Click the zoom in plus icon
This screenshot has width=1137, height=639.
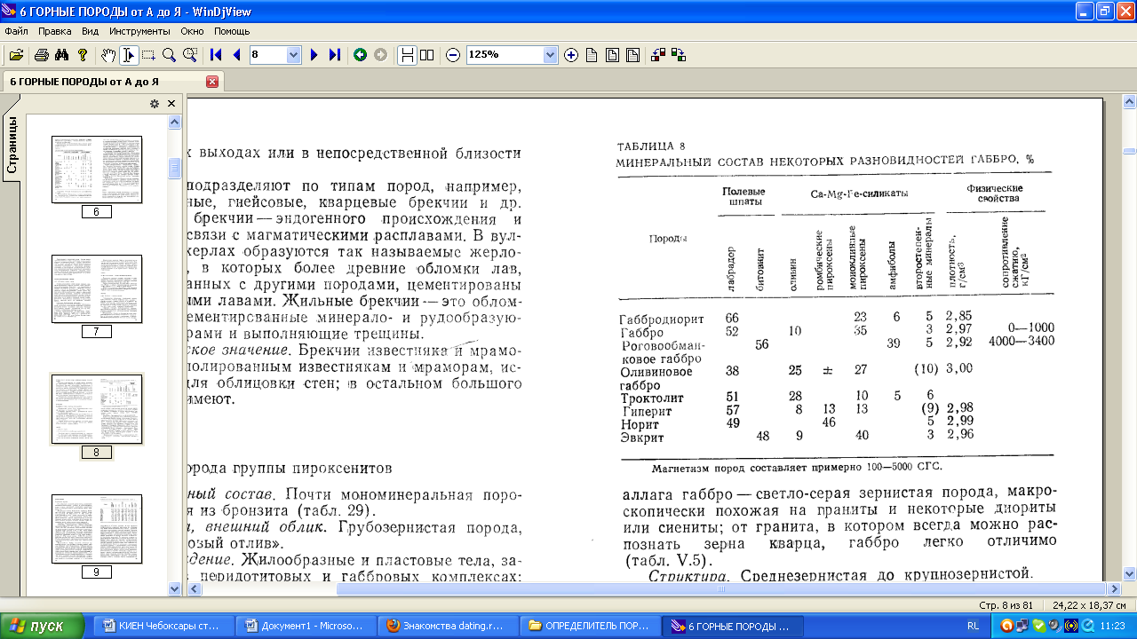pyautogui.click(x=571, y=55)
